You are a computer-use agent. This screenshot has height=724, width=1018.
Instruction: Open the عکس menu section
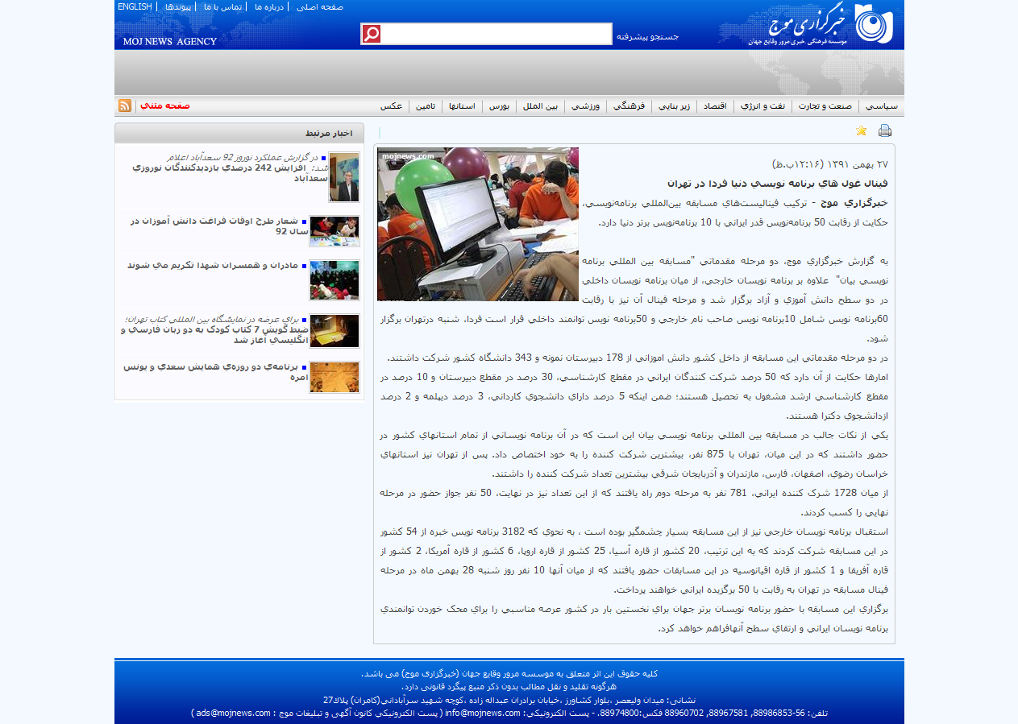pos(391,106)
